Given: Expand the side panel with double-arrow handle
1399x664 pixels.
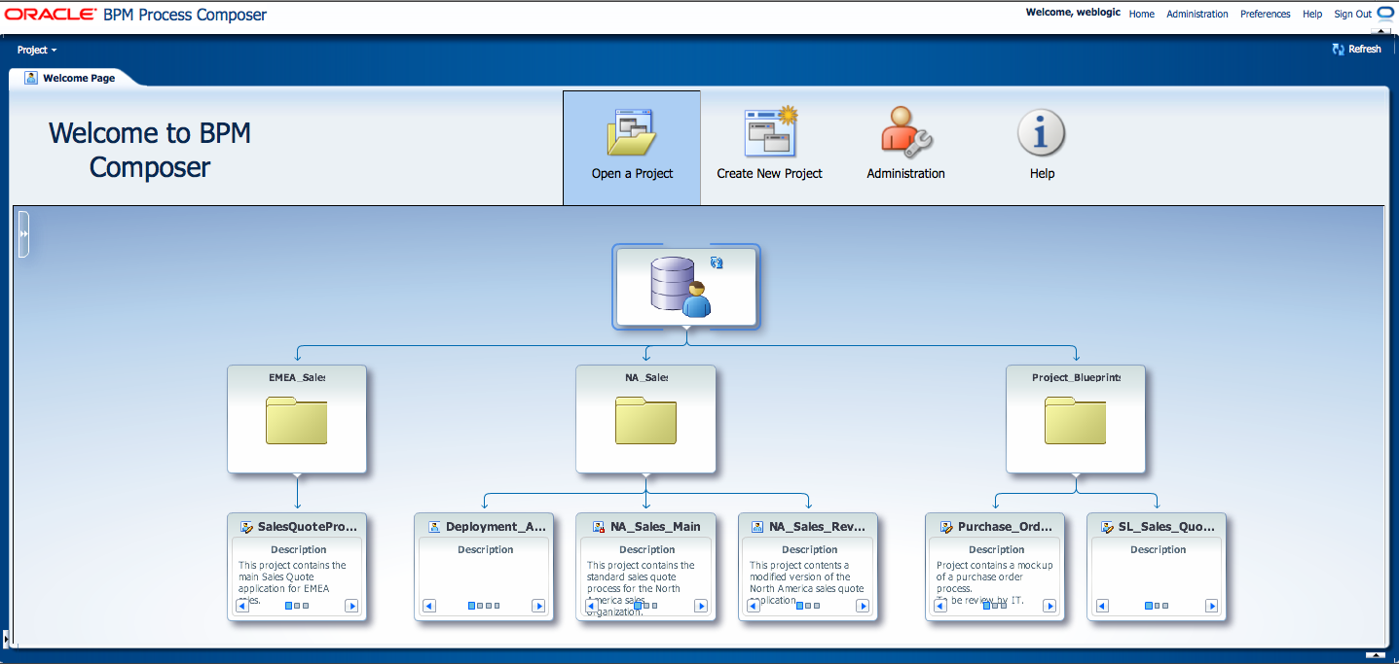Looking at the screenshot, I should pyautogui.click(x=23, y=234).
